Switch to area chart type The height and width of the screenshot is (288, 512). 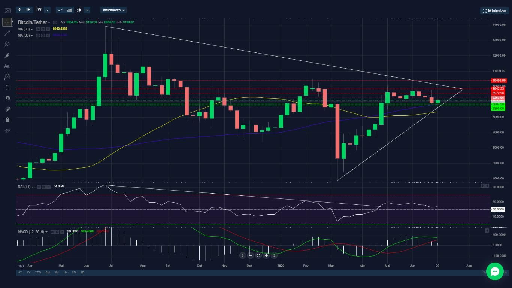[70, 10]
